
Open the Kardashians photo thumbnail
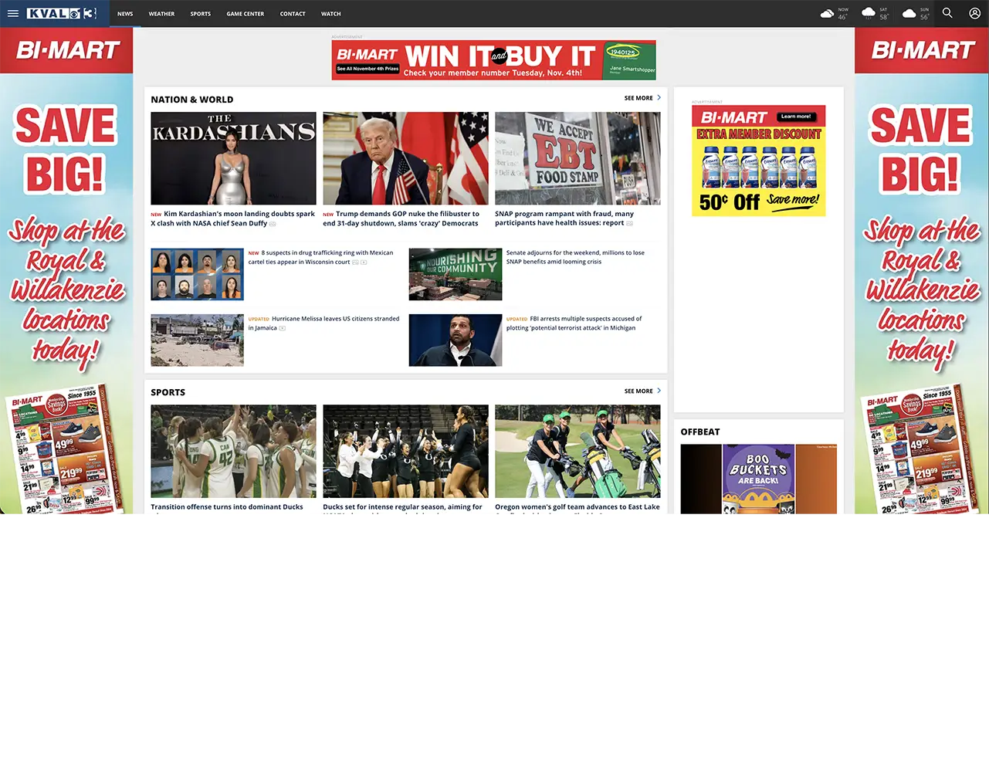(x=233, y=158)
